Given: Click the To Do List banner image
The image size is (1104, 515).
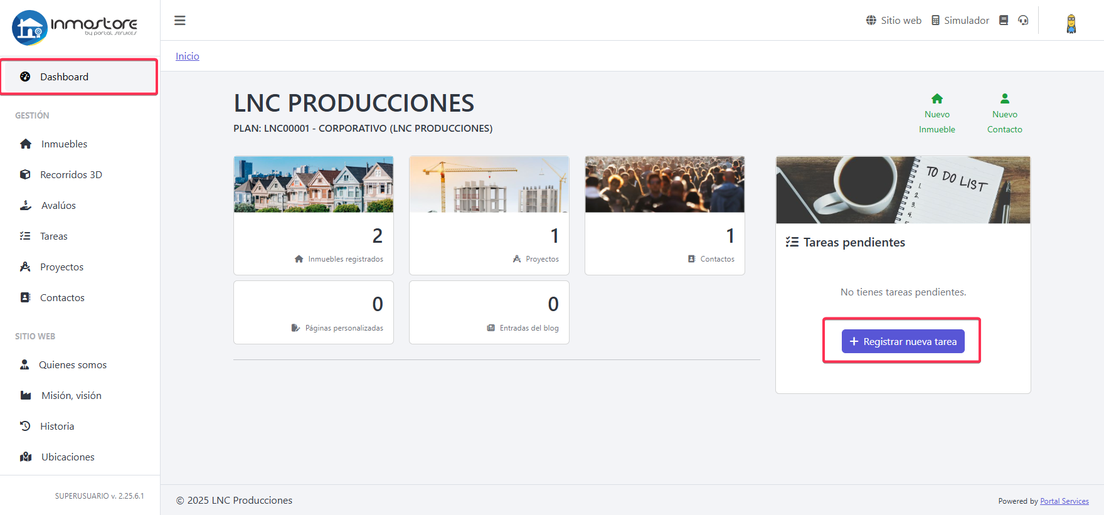Looking at the screenshot, I should (903, 190).
